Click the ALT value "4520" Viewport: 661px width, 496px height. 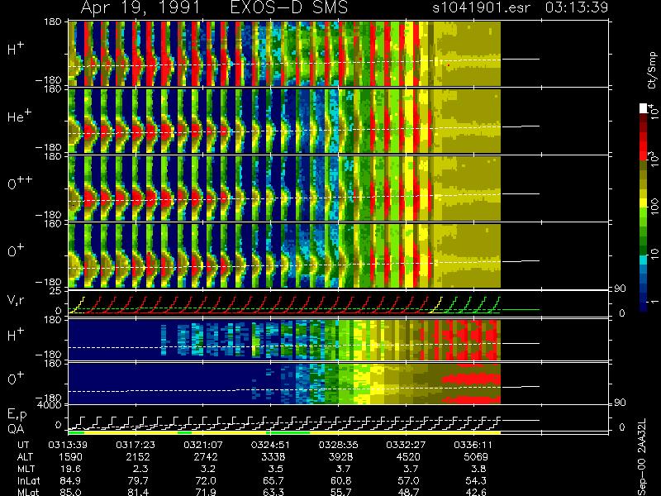[408, 457]
